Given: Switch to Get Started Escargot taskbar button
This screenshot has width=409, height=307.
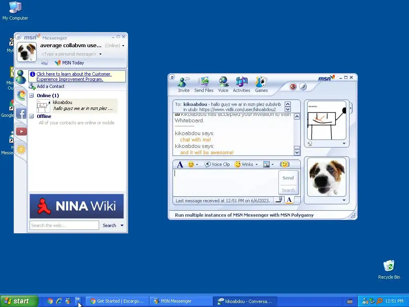Looking at the screenshot, I should 117,301.
